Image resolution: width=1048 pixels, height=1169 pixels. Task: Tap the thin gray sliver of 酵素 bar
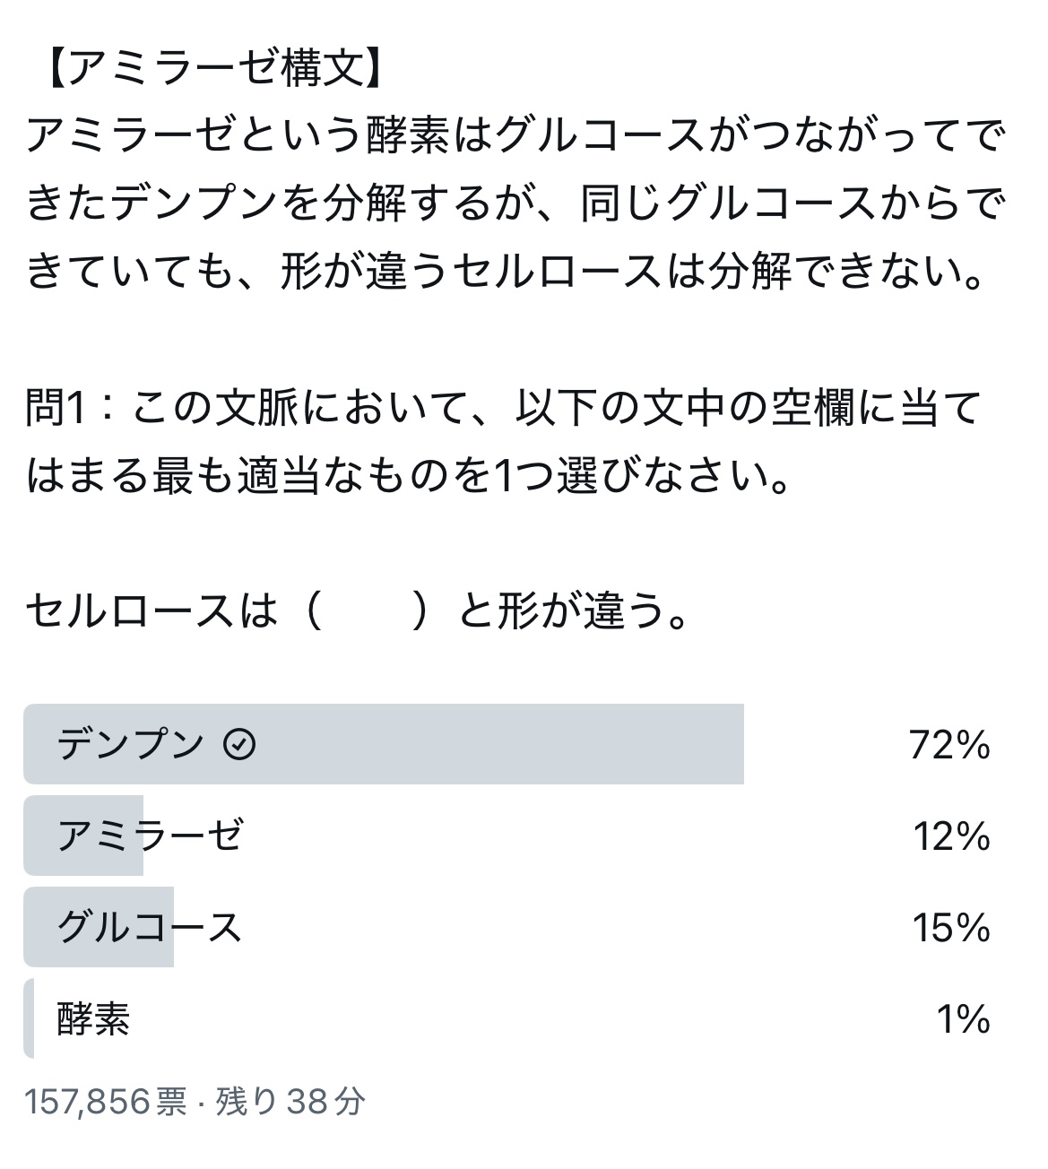pos(29,1018)
